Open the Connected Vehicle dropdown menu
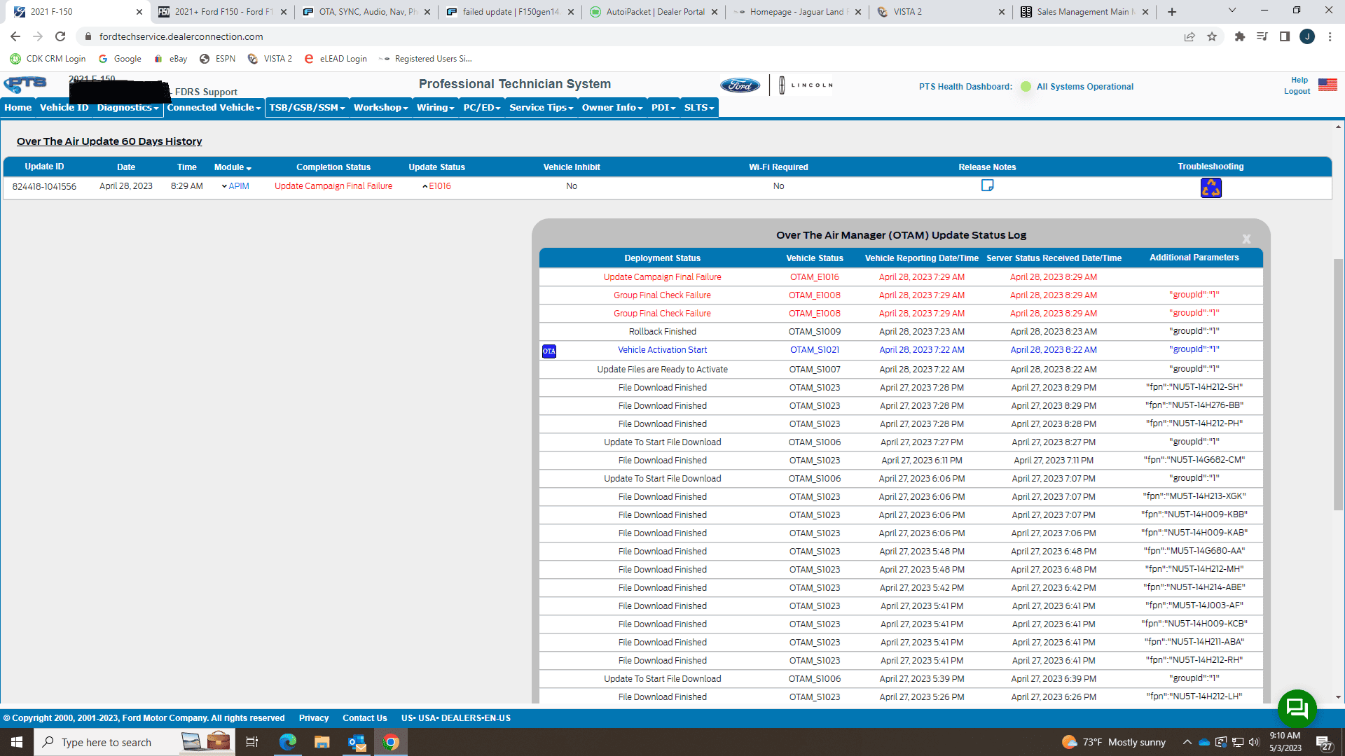Image resolution: width=1345 pixels, height=756 pixels. pos(214,107)
